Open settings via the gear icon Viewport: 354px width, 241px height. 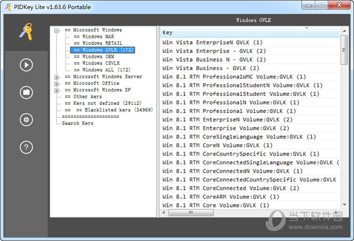26,120
